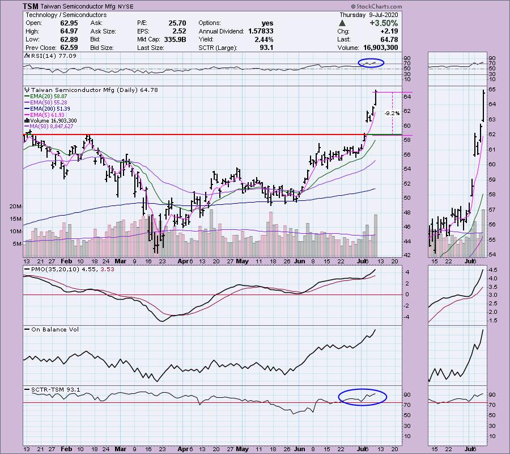Click the P/E value '25.70'

(x=177, y=23)
